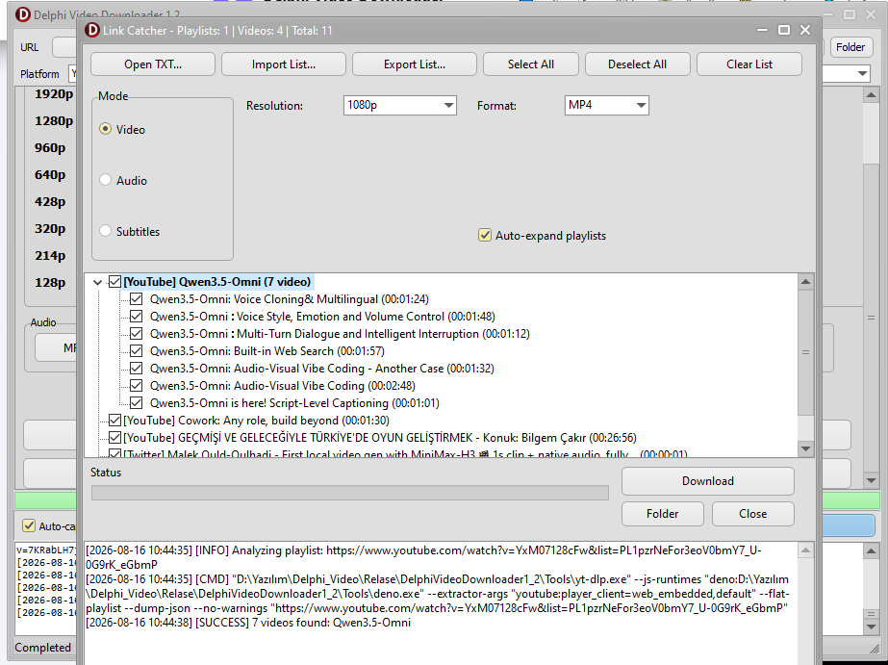Select 640p resolution in main window
This screenshot has width=888, height=665.
click(x=50, y=174)
